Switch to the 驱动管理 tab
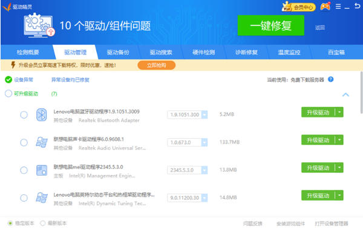 pos(76,52)
